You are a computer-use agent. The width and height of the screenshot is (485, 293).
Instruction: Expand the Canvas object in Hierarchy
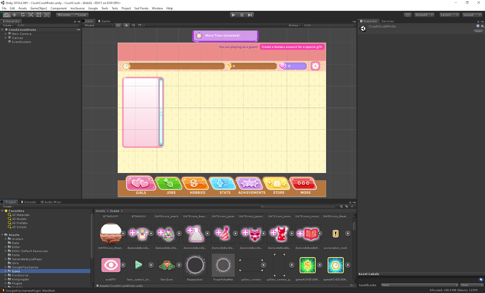pos(6,38)
